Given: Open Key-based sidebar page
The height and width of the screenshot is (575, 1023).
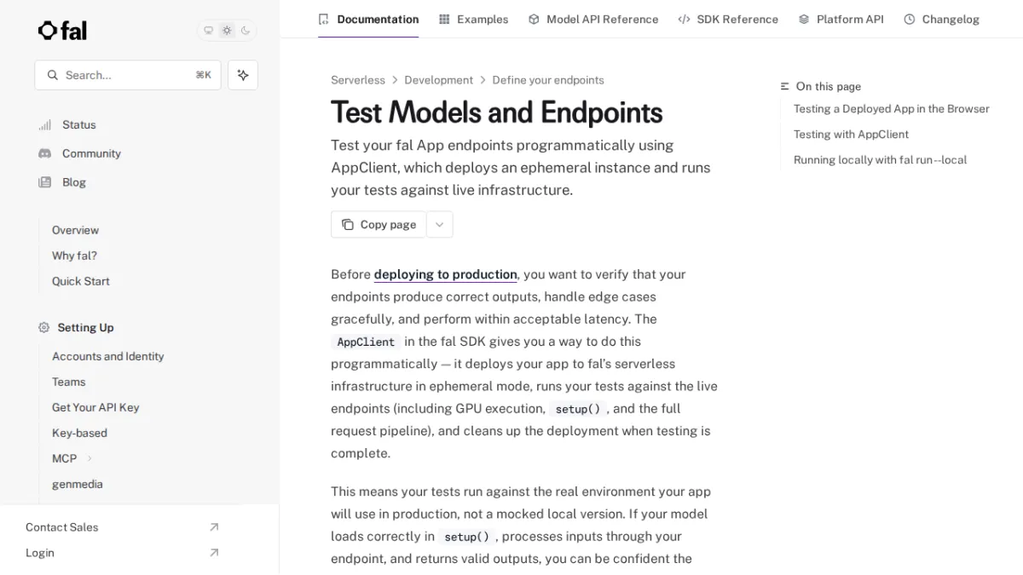Looking at the screenshot, I should pos(79,433).
